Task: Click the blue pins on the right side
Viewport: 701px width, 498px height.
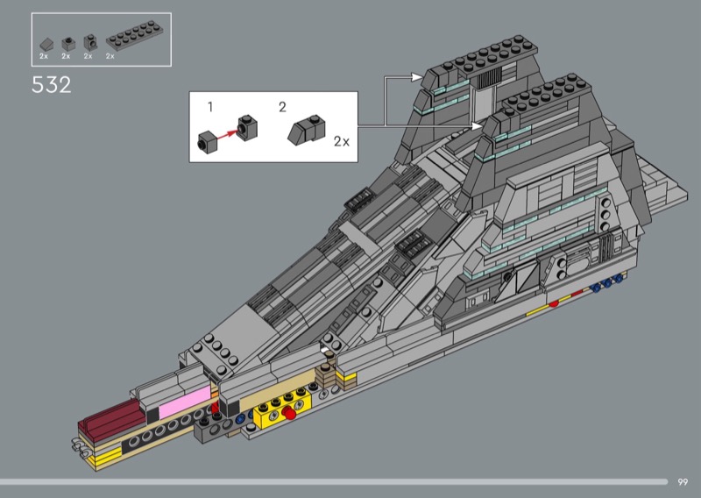Action: click(608, 283)
